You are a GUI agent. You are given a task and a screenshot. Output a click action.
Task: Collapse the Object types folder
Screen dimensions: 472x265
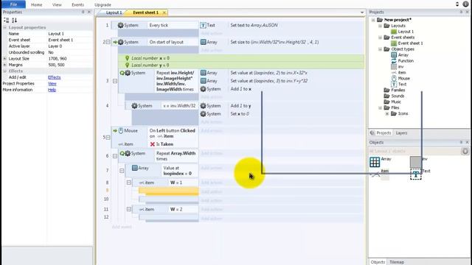tap(381, 49)
